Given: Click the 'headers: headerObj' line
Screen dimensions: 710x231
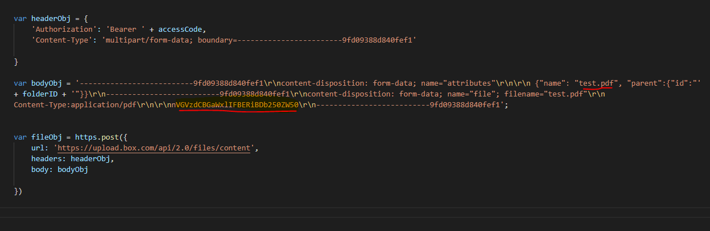Looking at the screenshot, I should tap(73, 159).
